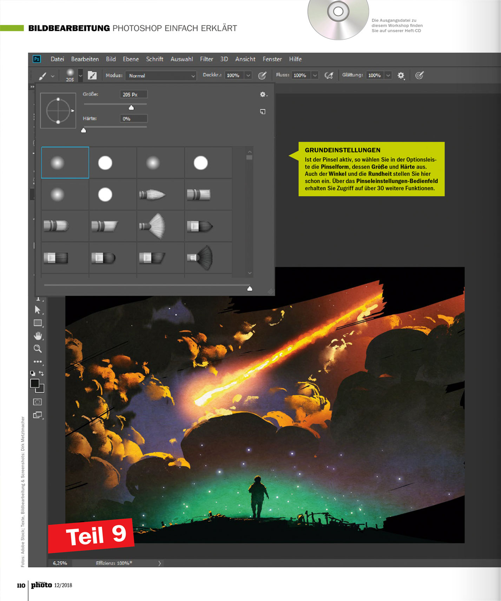Open the Ebene menu

(x=131, y=59)
